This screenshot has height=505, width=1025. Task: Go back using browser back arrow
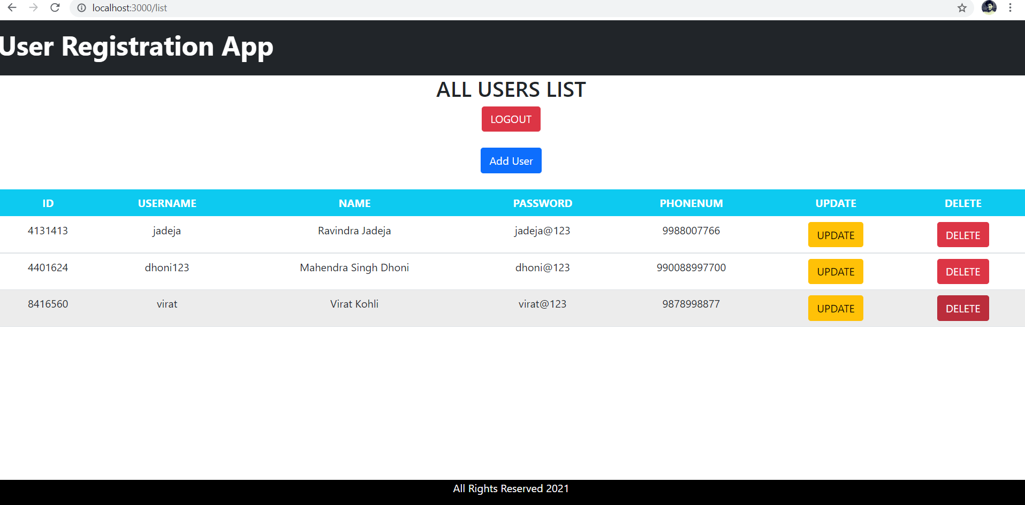(x=12, y=7)
